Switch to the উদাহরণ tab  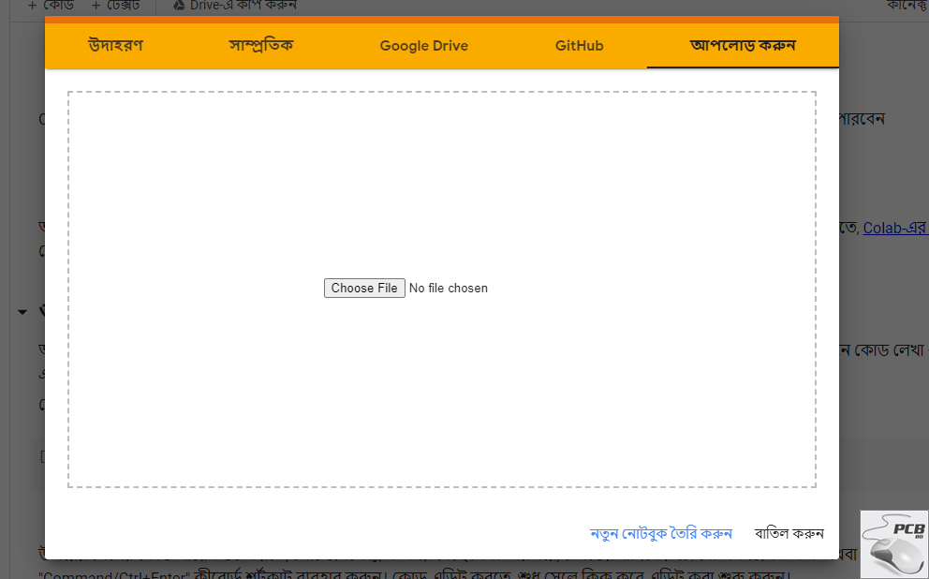115,46
